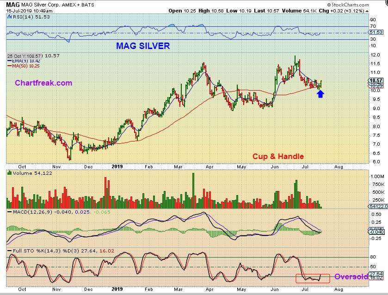Click the 0.50 MACD axis label
Screen dimensions: 388x295
coord(376,215)
